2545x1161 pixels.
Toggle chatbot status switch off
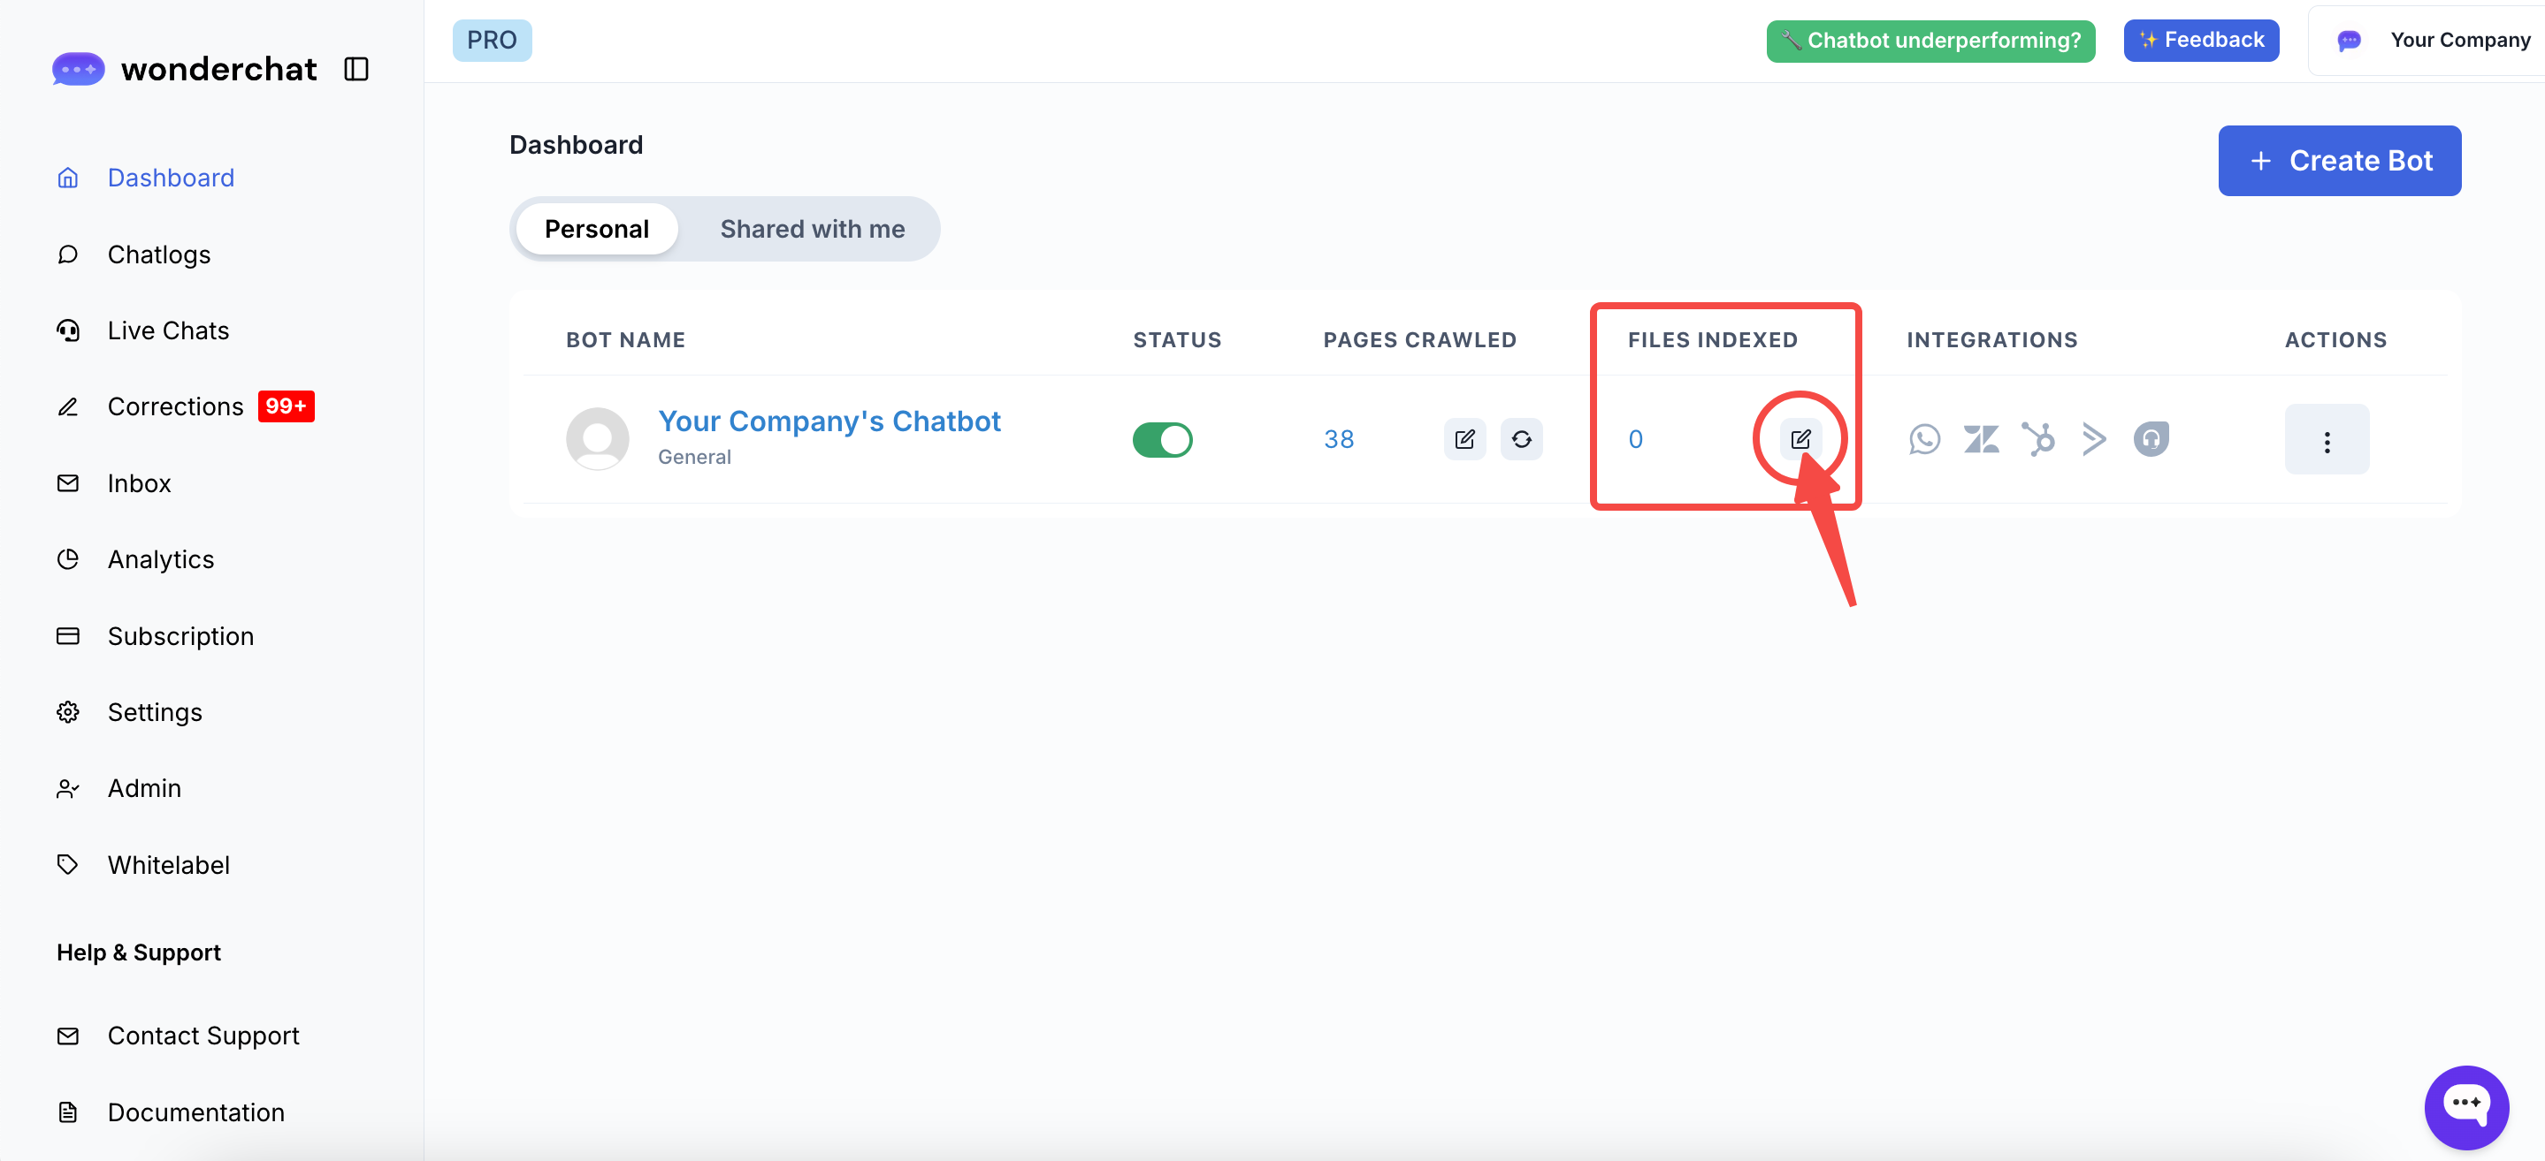tap(1162, 439)
